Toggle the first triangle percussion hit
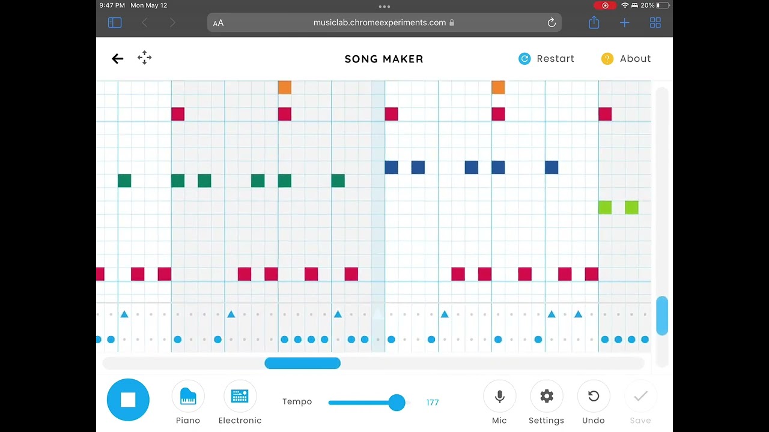 pyautogui.click(x=124, y=314)
